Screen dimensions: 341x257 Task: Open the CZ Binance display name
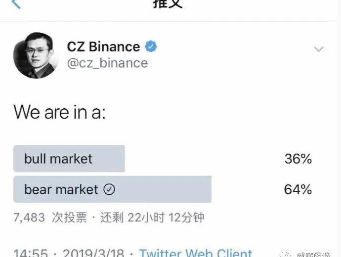click(103, 47)
